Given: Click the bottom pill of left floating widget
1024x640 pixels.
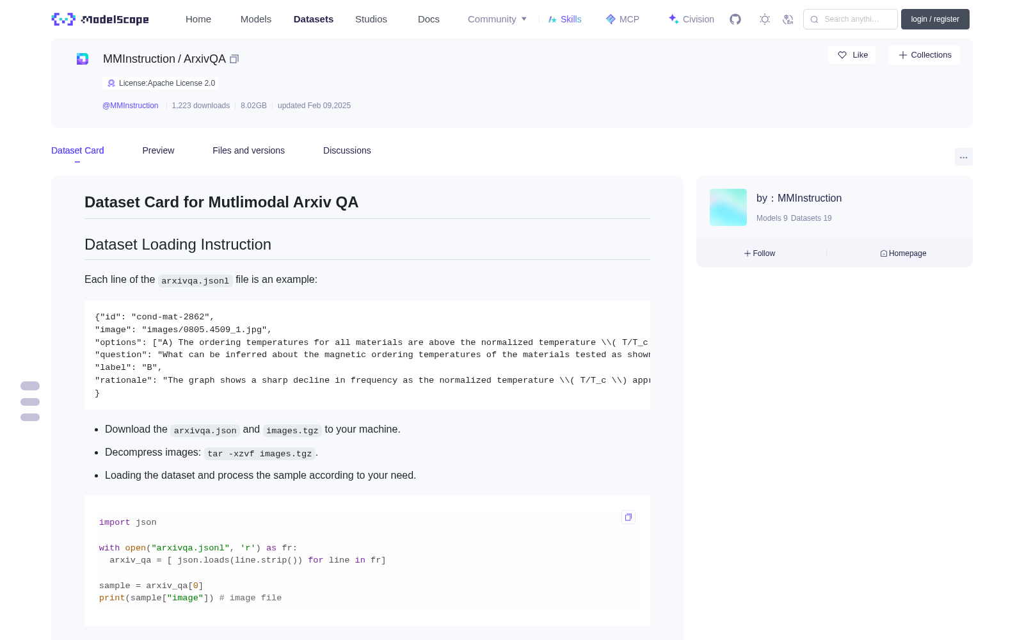Looking at the screenshot, I should coord(30,417).
